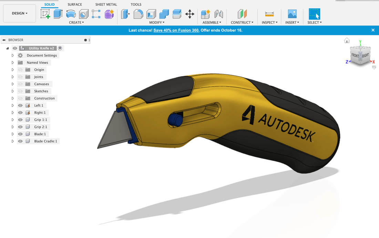The image size is (379, 238).
Task: Open the SELECT dropdown menu
Action: click(315, 22)
